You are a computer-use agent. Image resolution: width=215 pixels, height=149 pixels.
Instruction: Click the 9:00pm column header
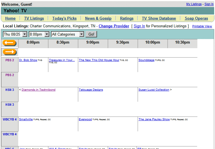[93, 42]
